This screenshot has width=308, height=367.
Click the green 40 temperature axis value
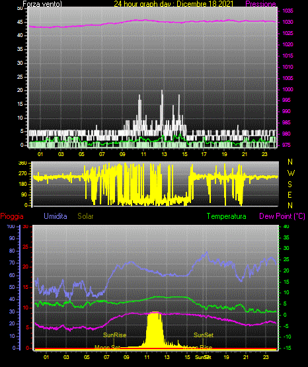click(286, 226)
